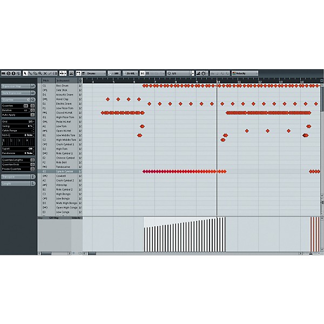Viewport: 324px width, 324px height.
Task: Click the MIDI Input icon
Action: 204,73
